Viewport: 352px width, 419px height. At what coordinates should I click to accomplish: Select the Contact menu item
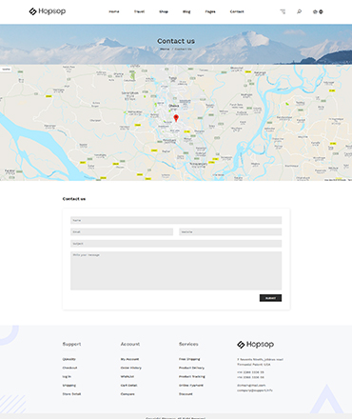pos(237,11)
